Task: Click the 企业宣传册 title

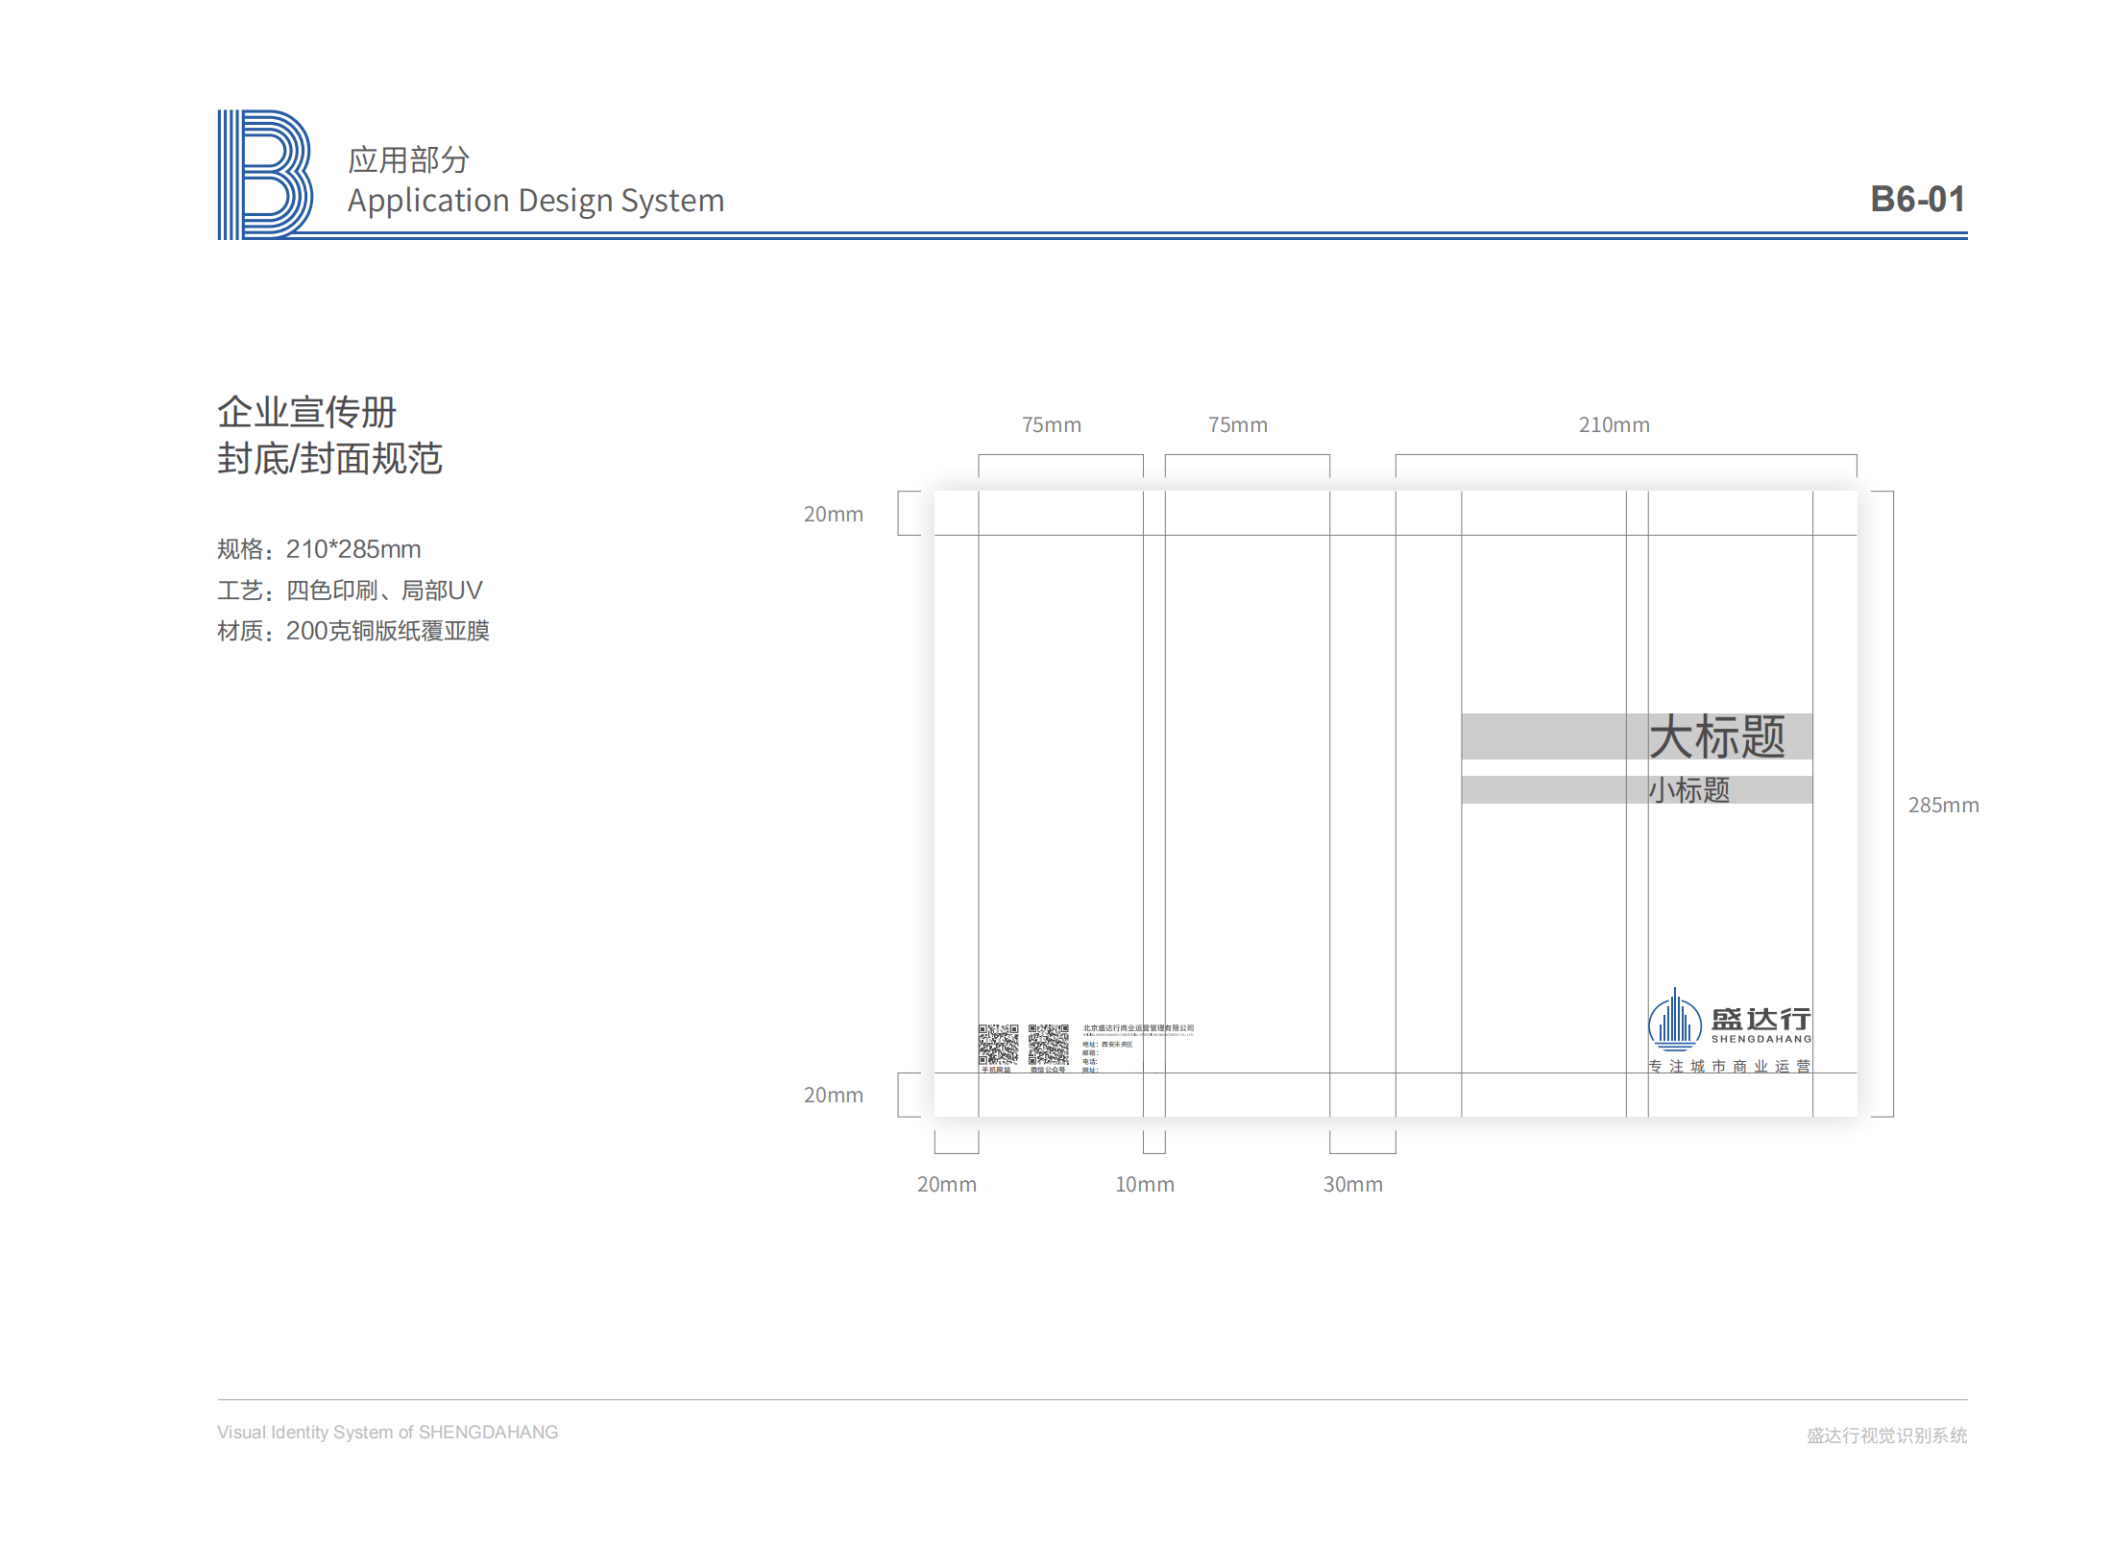Action: point(306,412)
